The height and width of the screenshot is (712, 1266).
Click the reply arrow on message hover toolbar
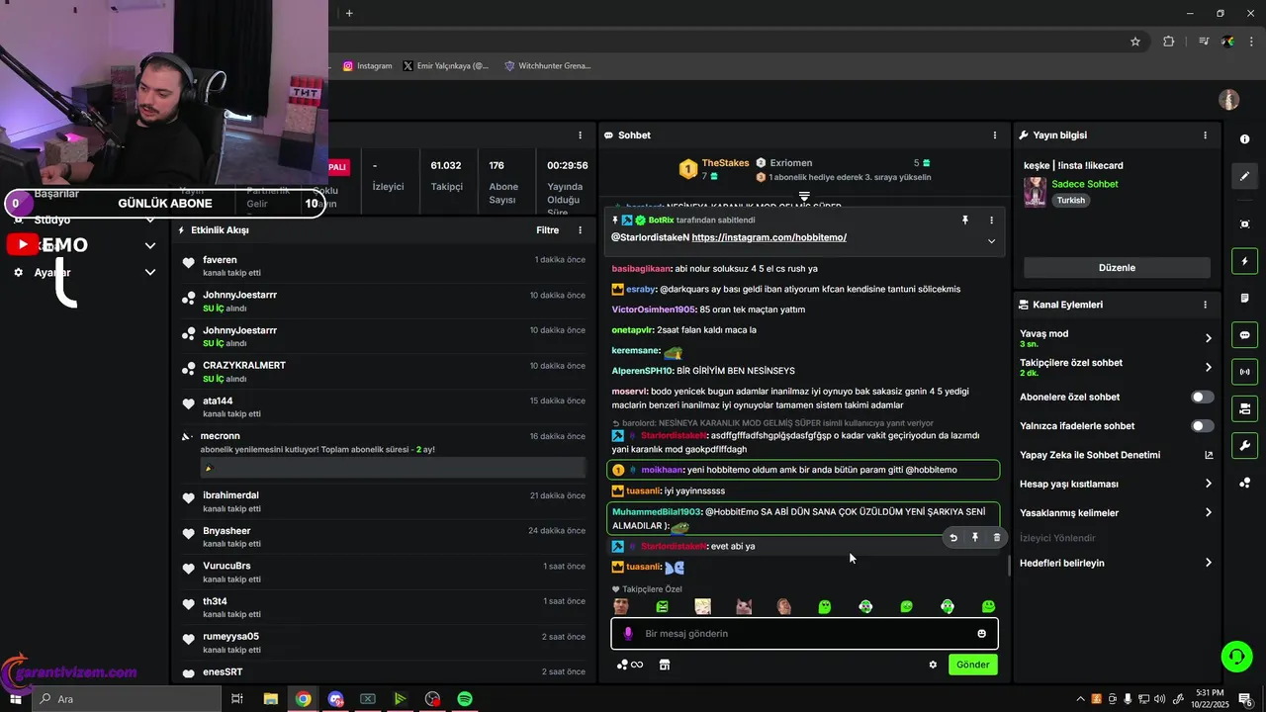point(953,538)
